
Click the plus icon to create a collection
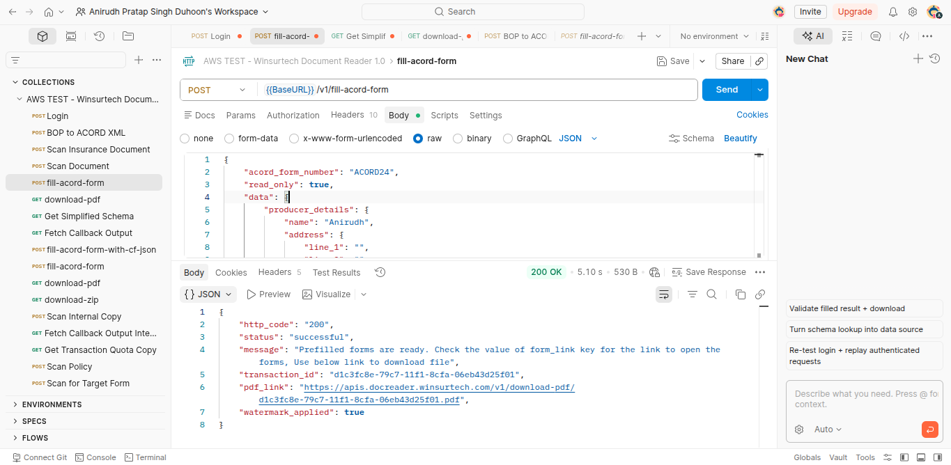point(139,60)
